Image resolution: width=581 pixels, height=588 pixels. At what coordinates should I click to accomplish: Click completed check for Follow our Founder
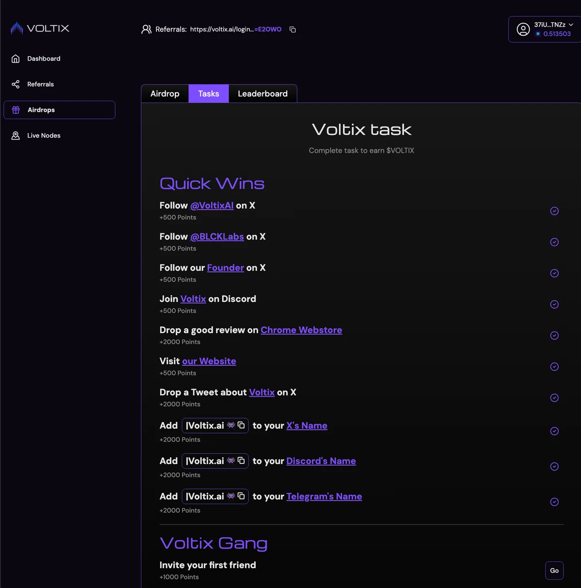(554, 273)
